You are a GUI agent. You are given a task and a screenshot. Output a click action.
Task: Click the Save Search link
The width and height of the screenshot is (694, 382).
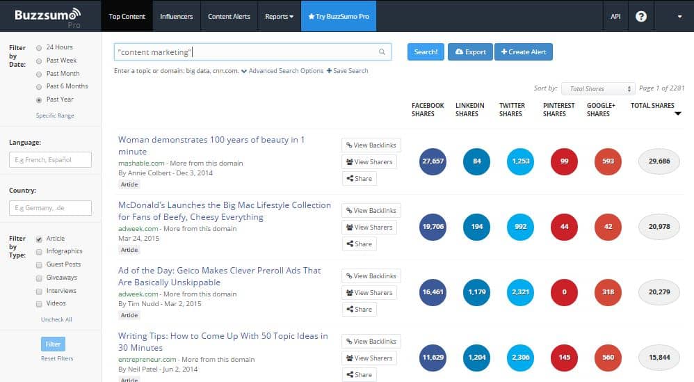(347, 71)
